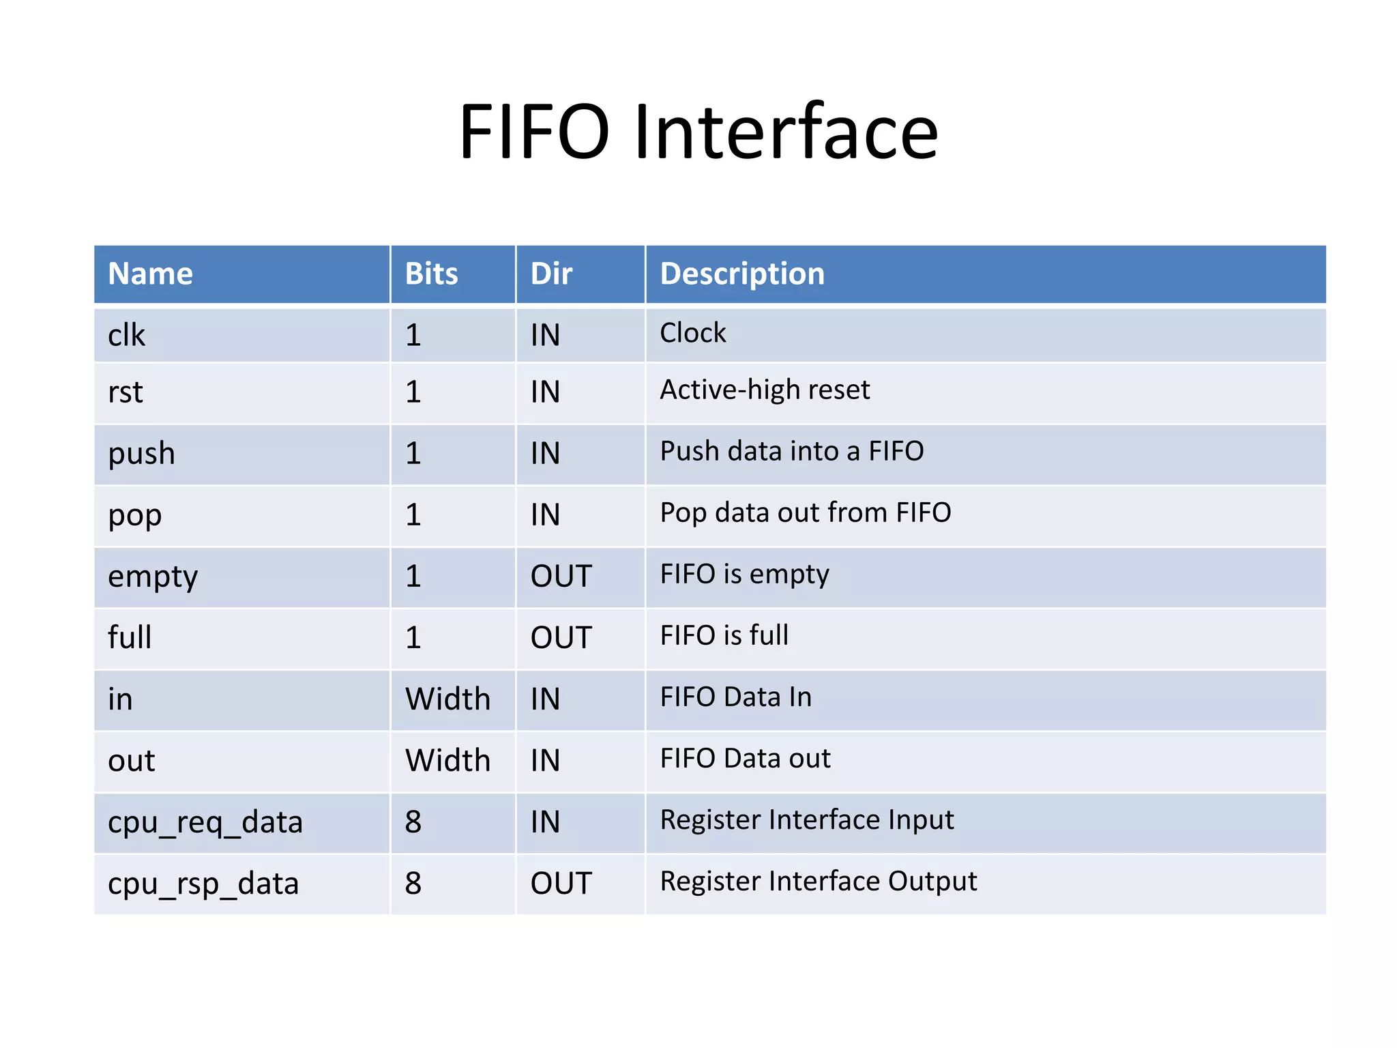Click the cpu_req_data name cell
1397x1048 pixels.
[242, 823]
